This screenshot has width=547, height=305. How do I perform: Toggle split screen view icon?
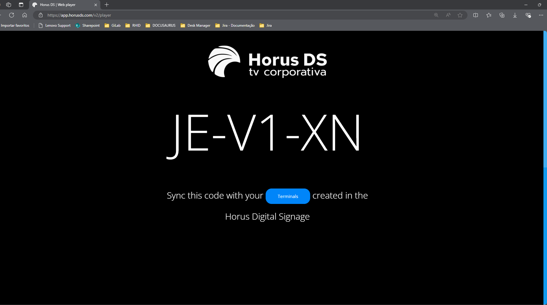click(475, 15)
